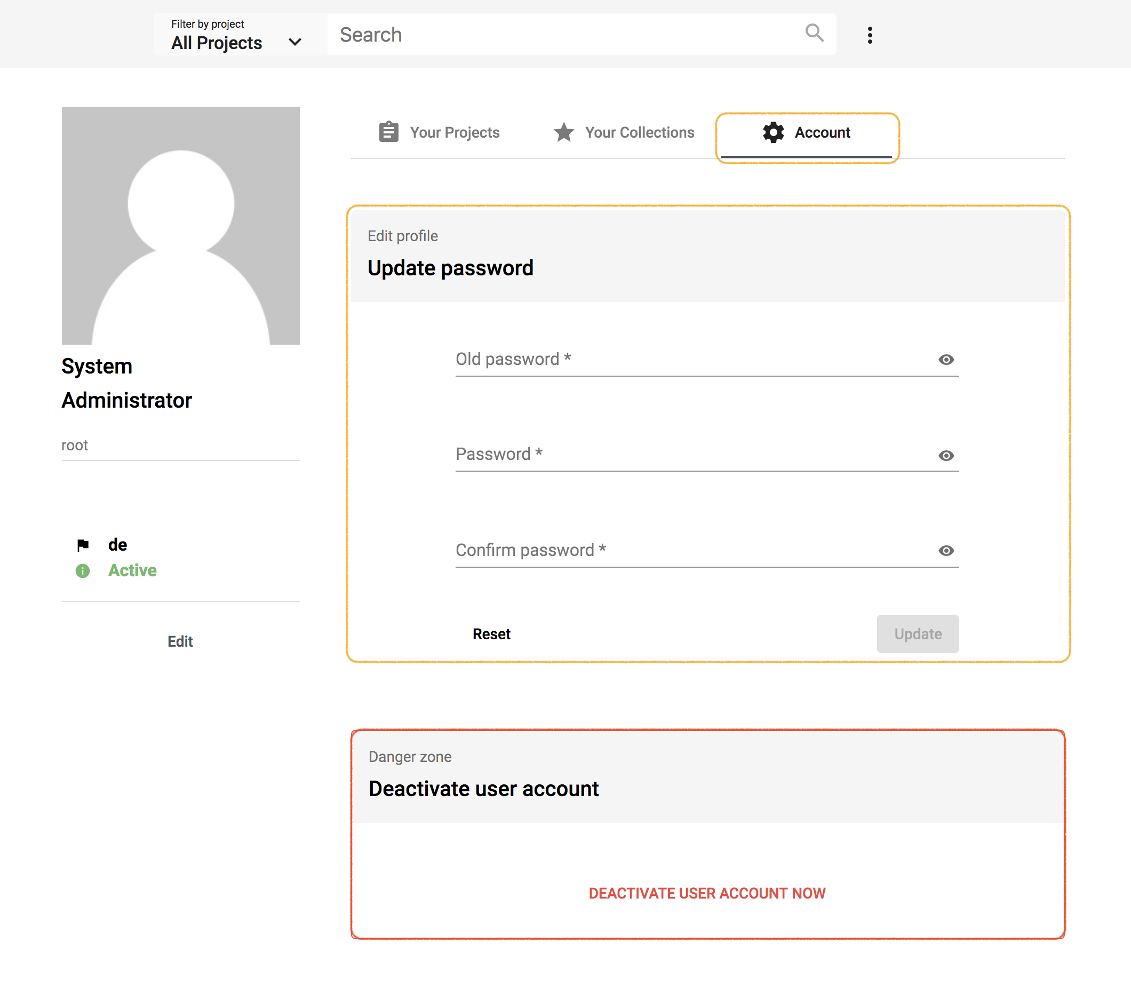Show the Old password text
The width and height of the screenshot is (1131, 1001).
click(x=946, y=360)
